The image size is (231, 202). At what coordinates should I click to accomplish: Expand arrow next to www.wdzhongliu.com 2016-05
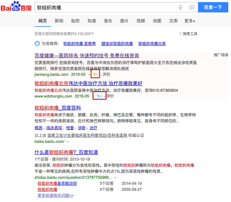click(x=93, y=96)
